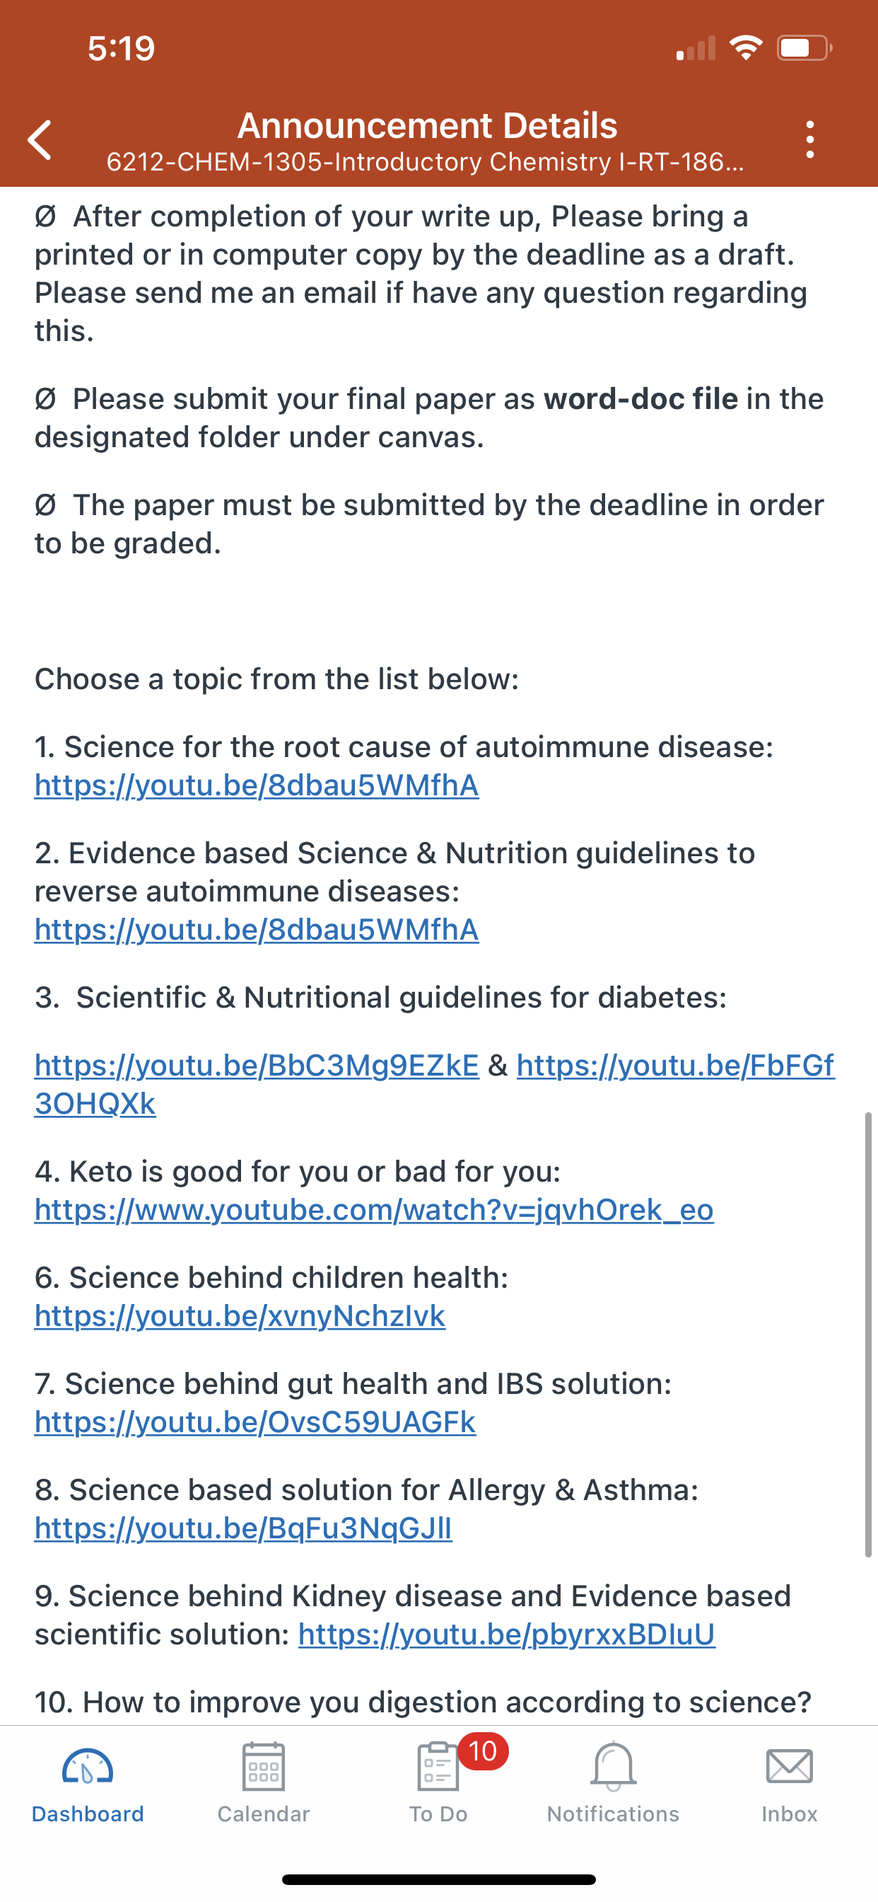Tap the To Do badge showing 10
The width and height of the screenshot is (878, 1902).
pos(484,1751)
